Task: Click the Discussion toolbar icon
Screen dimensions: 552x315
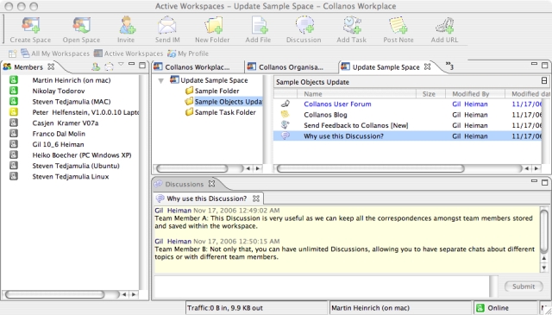Action: point(304,25)
